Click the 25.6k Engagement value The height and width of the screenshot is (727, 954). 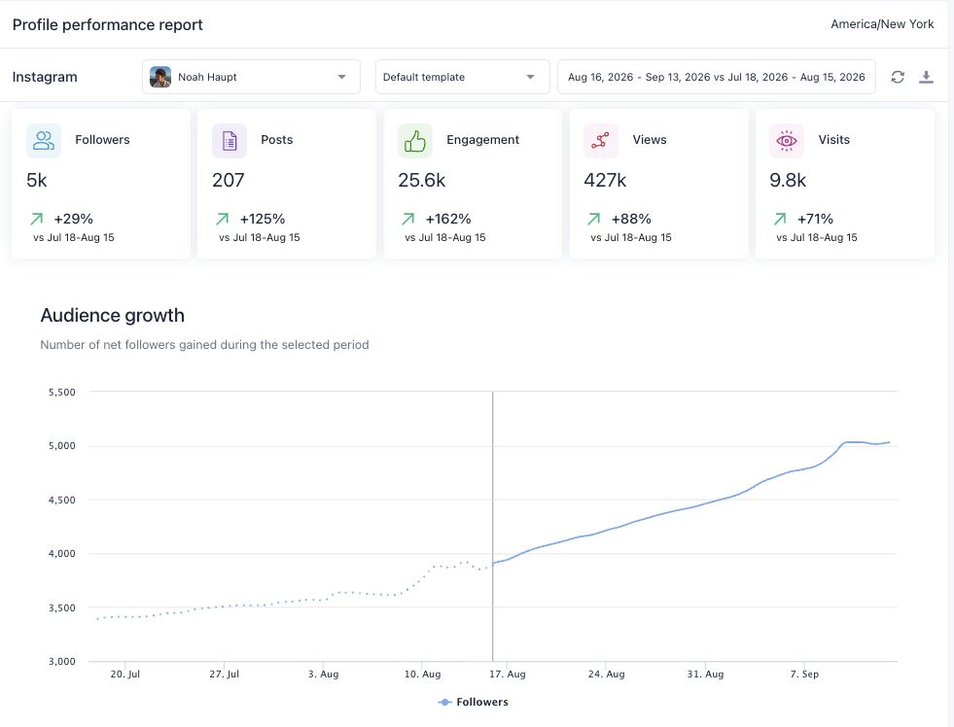pyautogui.click(x=422, y=181)
